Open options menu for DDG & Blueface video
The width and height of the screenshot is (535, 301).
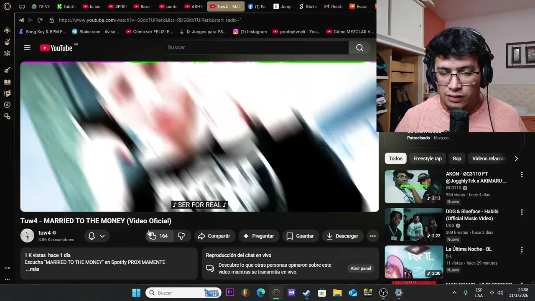point(522,212)
